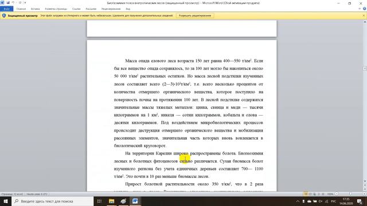This screenshot has width=367, height=206.
Task: Click the battery tray icon
Action: click(x=315, y=201)
